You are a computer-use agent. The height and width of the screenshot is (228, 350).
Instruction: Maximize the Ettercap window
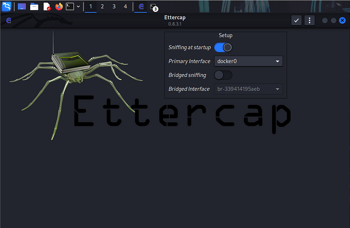(x=333, y=21)
